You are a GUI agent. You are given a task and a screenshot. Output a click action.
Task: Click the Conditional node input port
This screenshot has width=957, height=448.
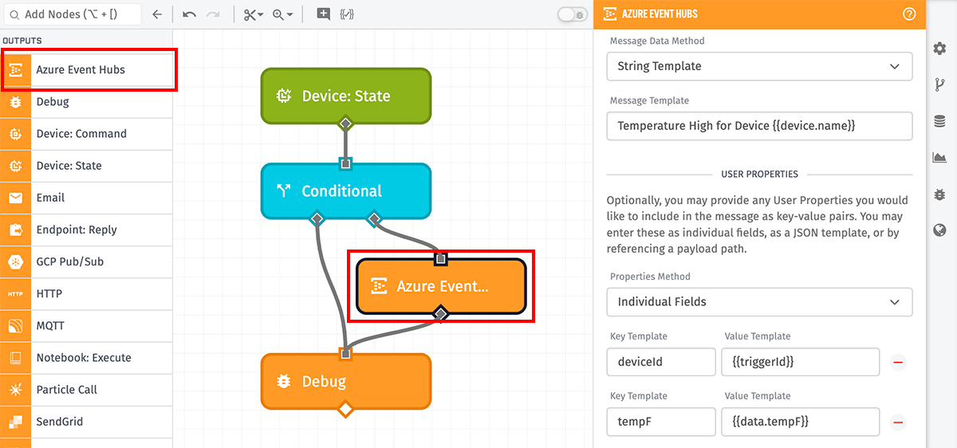[345, 163]
